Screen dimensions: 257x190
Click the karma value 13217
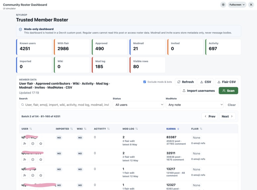coord(171,169)
